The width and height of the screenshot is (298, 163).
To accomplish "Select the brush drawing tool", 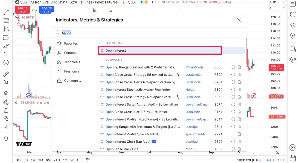I will (6, 46).
